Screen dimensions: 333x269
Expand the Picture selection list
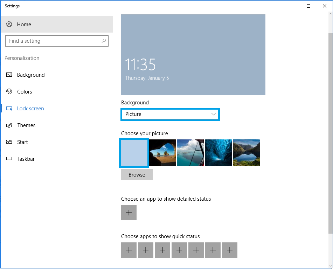[170, 114]
